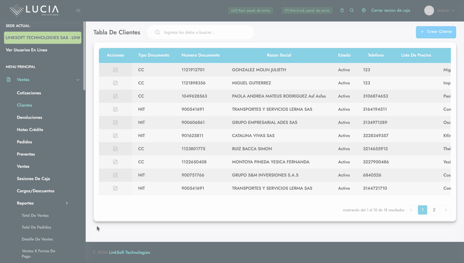Viewport: 464px width, 263px height.
Task: Open Cotizaciones in the sidebar
Action: point(29,93)
